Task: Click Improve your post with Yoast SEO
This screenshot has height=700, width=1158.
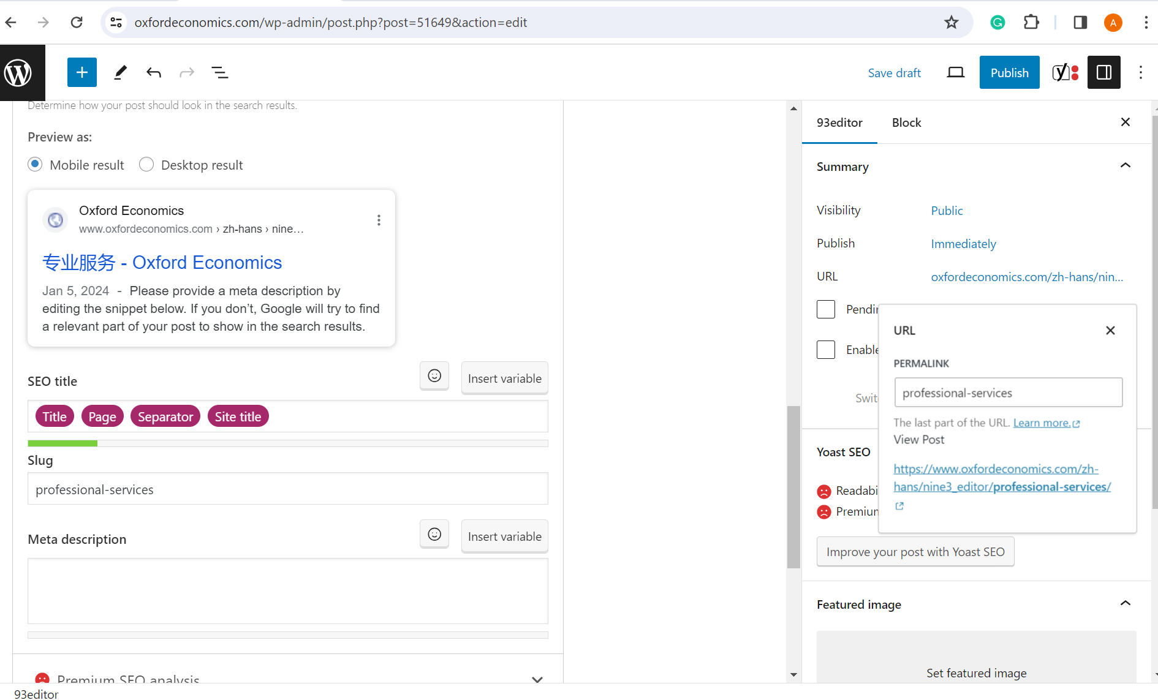Action: pos(915,552)
